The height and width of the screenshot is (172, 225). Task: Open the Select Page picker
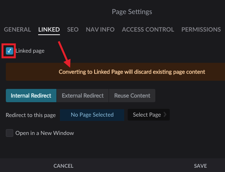tap(149, 115)
